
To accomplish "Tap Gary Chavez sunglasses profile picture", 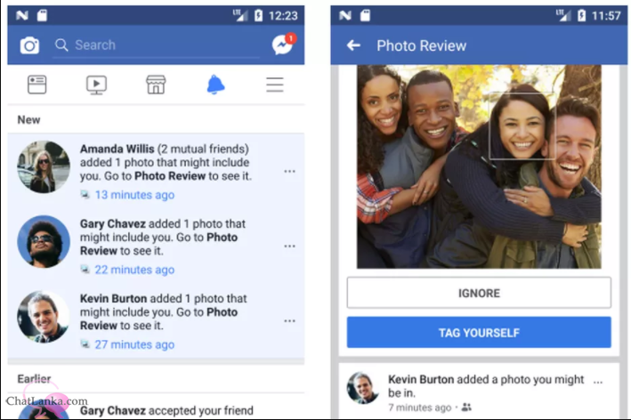I will click(x=44, y=241).
